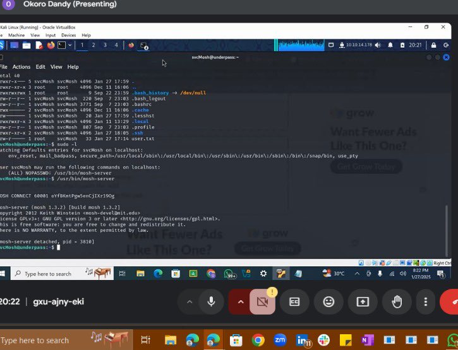Click the meeting code gxu-ajny-eki
Viewport: 458px width, 350px height.
[58, 301]
